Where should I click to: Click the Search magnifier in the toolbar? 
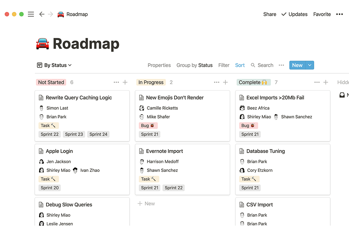click(x=253, y=65)
